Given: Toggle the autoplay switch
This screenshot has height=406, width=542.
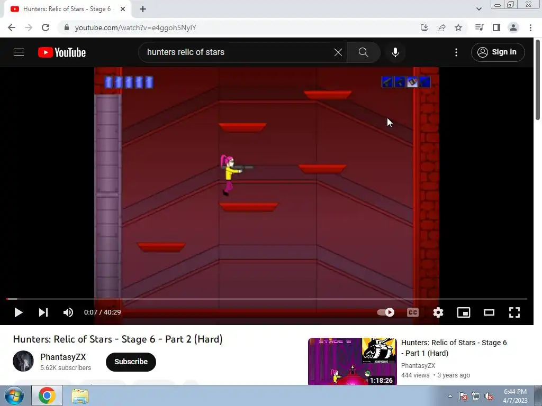Looking at the screenshot, I should (x=386, y=312).
